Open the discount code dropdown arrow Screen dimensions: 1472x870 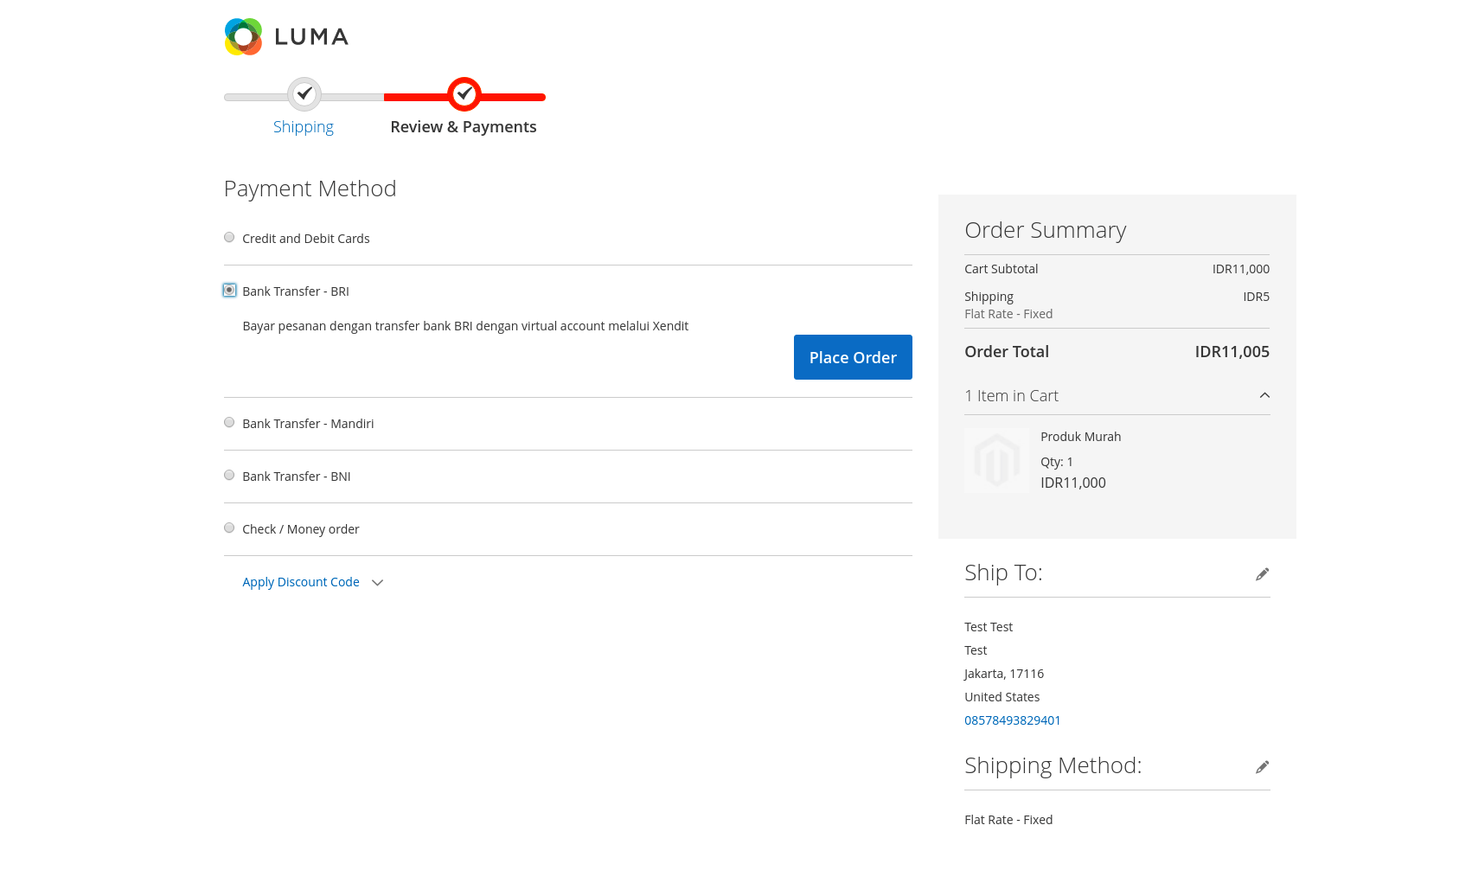(377, 582)
